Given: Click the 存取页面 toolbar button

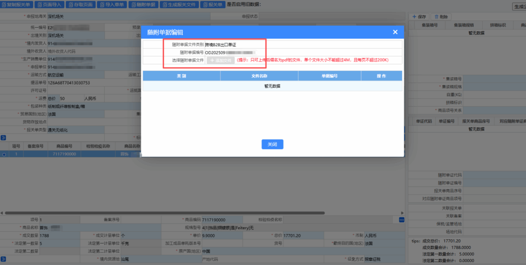Looking at the screenshot, I should 81,5.
